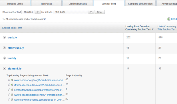
Task: Sort by Linking Root Domains column arrow
Action: point(153,29)
